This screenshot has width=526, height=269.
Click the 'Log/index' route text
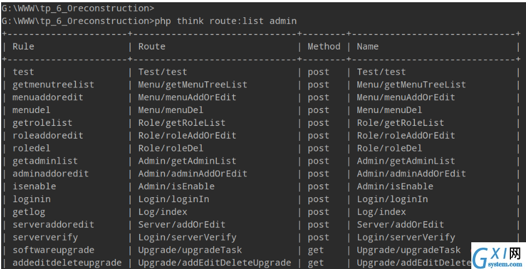(162, 212)
